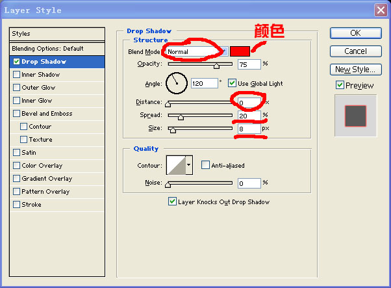This screenshot has width=391, height=288.
Task: Enable the Anti-aliased checkbox
Action: (205, 165)
